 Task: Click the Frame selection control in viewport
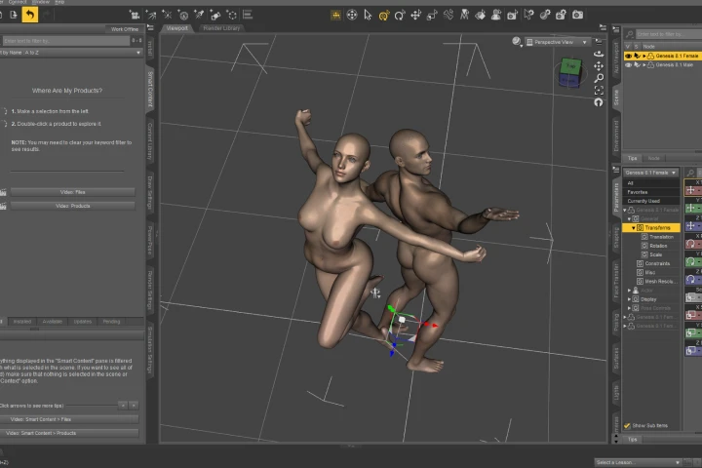pos(599,91)
